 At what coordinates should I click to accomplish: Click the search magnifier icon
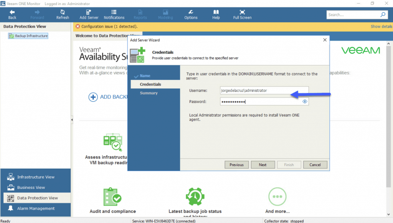[x=383, y=15]
